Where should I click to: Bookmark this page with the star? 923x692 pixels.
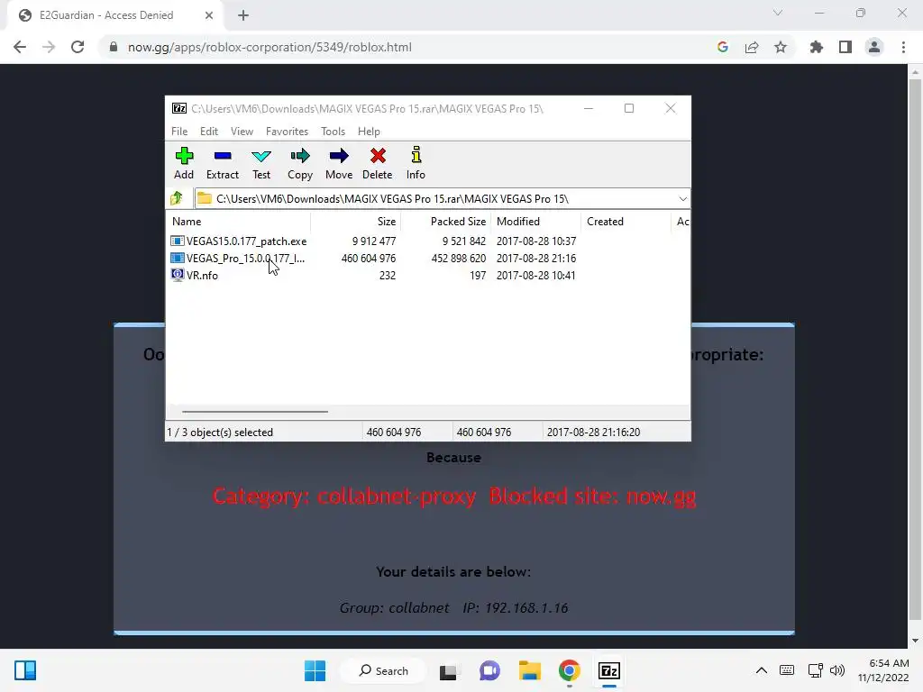click(781, 47)
